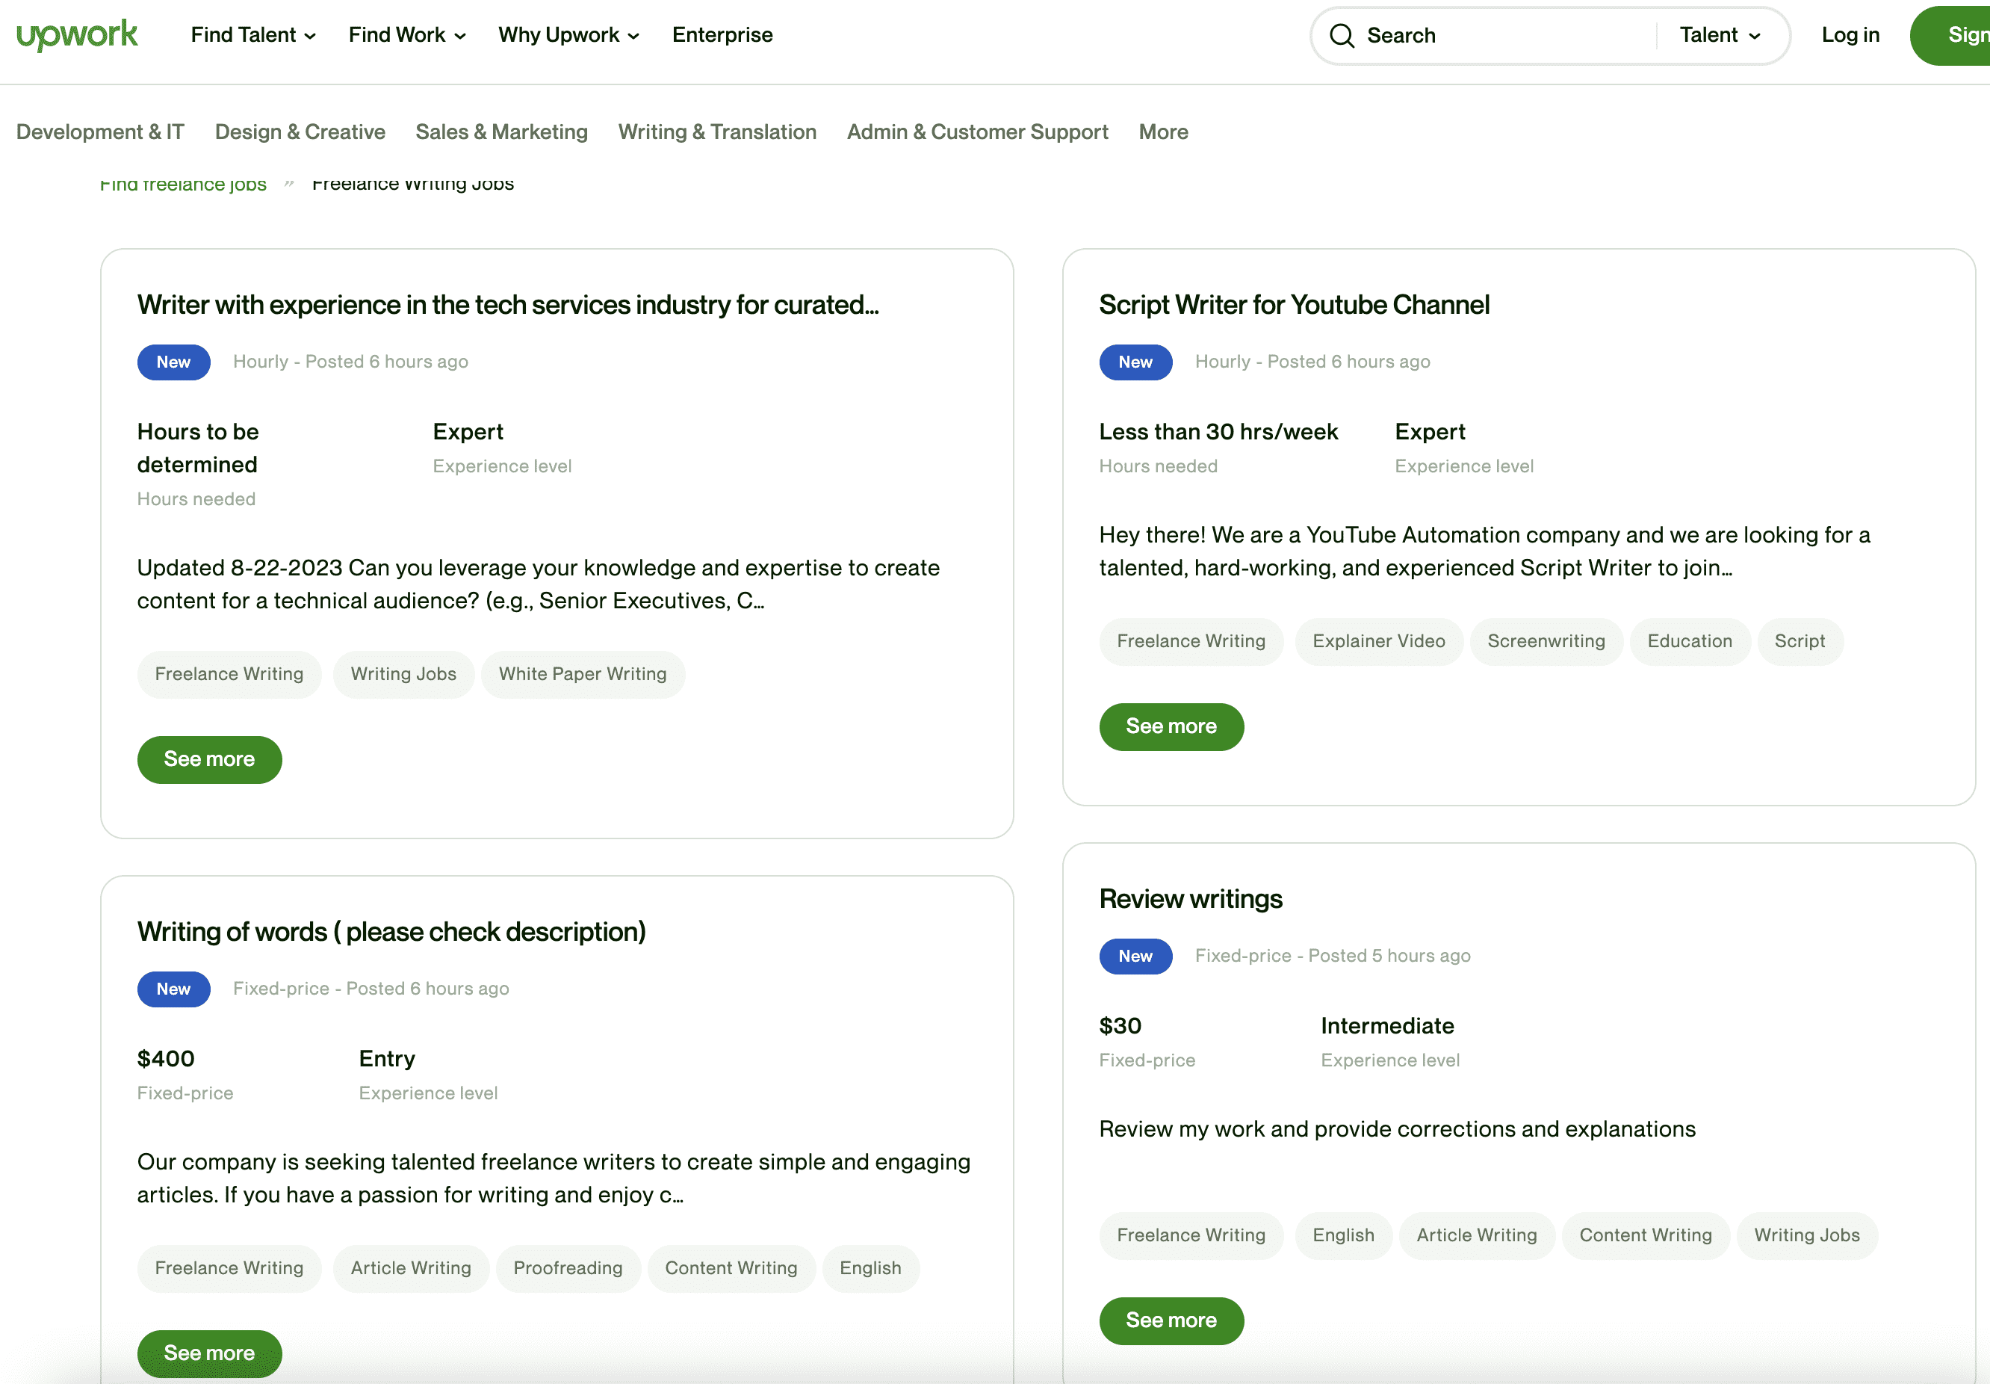The image size is (1990, 1384).
Task: Expand the Why Upwork menu
Action: pyautogui.click(x=568, y=34)
